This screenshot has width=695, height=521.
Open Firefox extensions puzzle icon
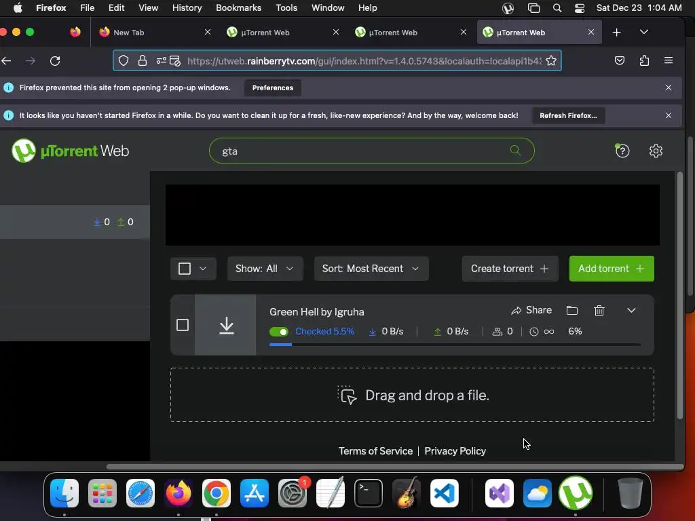(644, 60)
